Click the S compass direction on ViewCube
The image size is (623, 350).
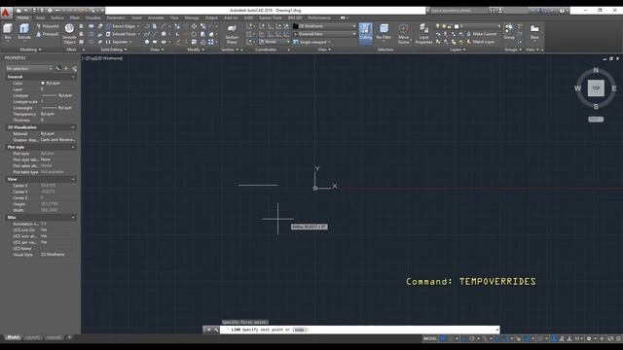tap(596, 106)
